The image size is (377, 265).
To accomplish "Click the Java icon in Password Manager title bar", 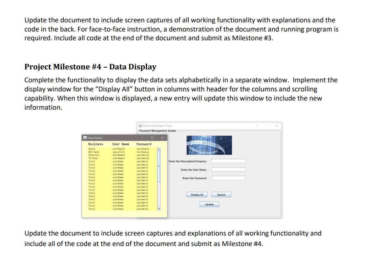I will tap(141, 126).
